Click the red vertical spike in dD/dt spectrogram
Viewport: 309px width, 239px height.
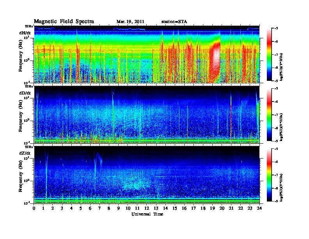point(231,116)
